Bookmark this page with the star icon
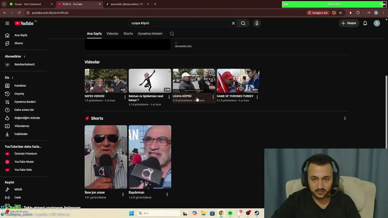 click(x=340, y=13)
